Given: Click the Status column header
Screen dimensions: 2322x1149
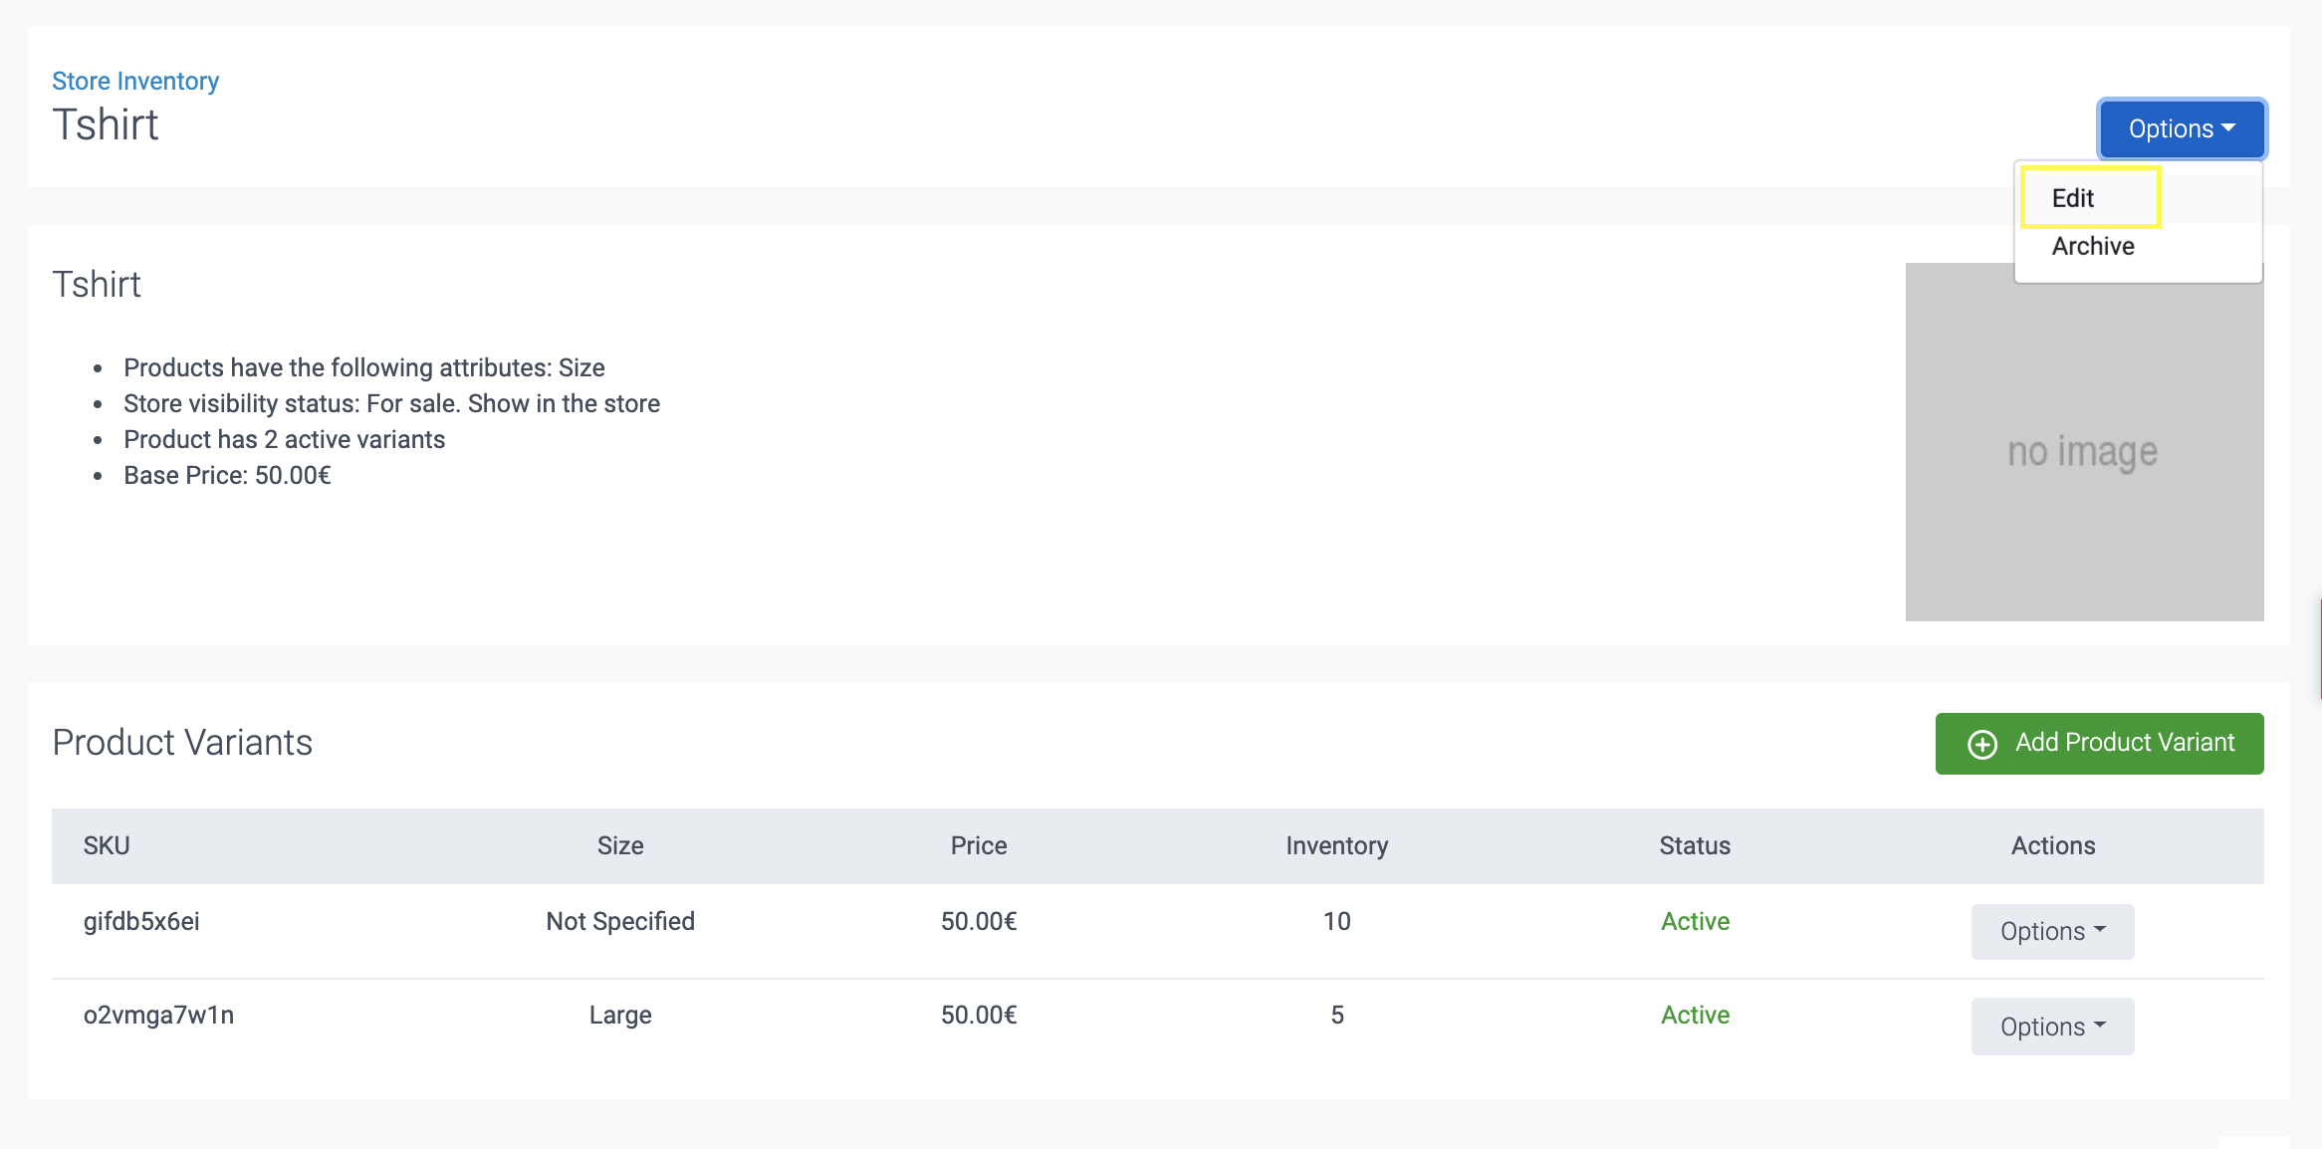Looking at the screenshot, I should pos(1695,845).
